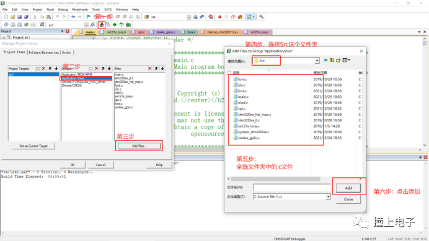The width and height of the screenshot is (429, 241).
Task: Tick the select-all checkbox in file list header
Action: point(229,72)
